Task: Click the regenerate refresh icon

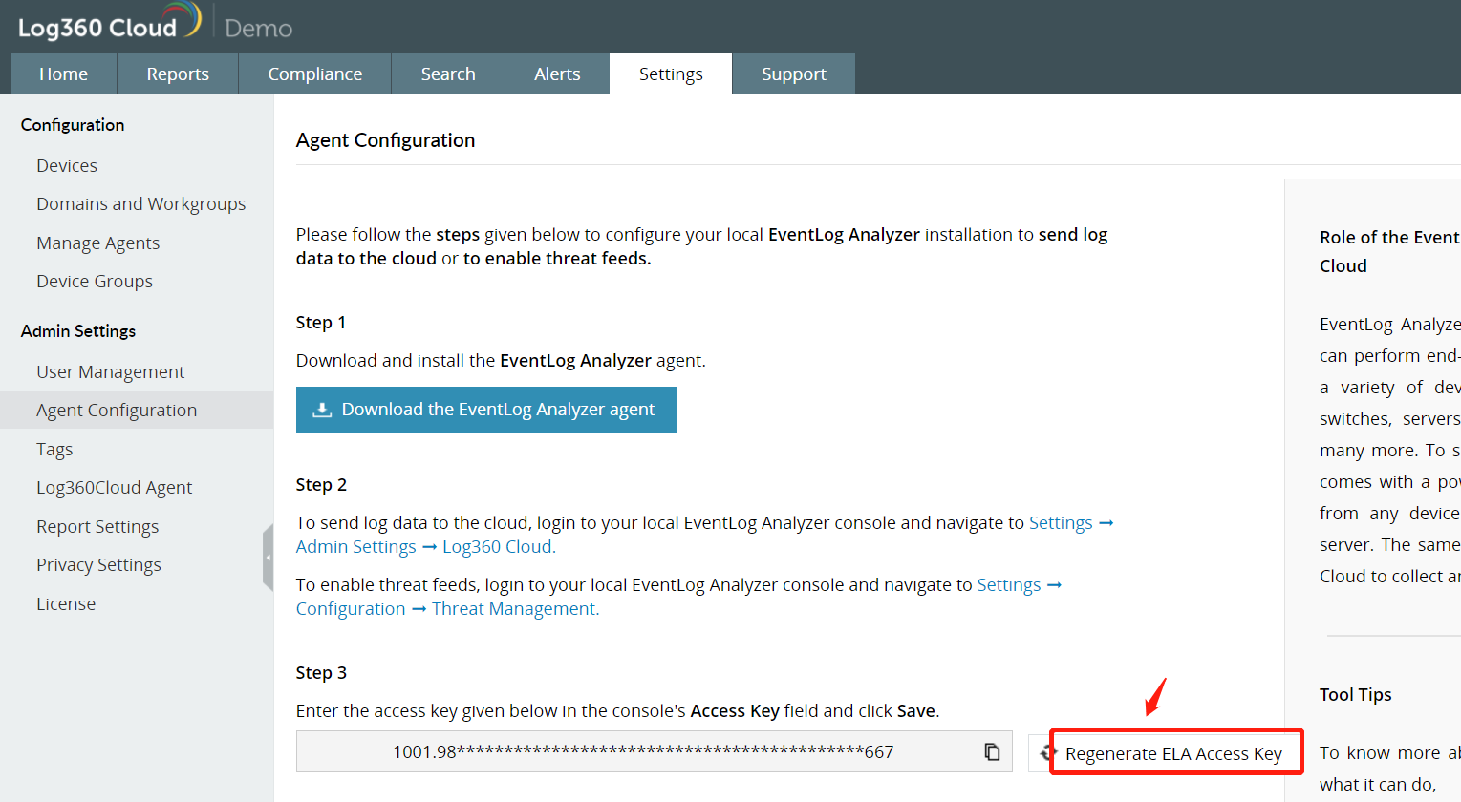Action: click(1048, 752)
